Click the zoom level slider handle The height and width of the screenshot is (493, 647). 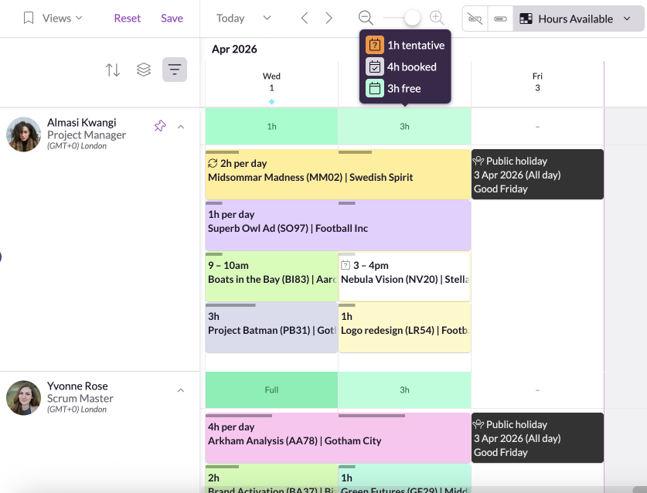click(x=413, y=18)
